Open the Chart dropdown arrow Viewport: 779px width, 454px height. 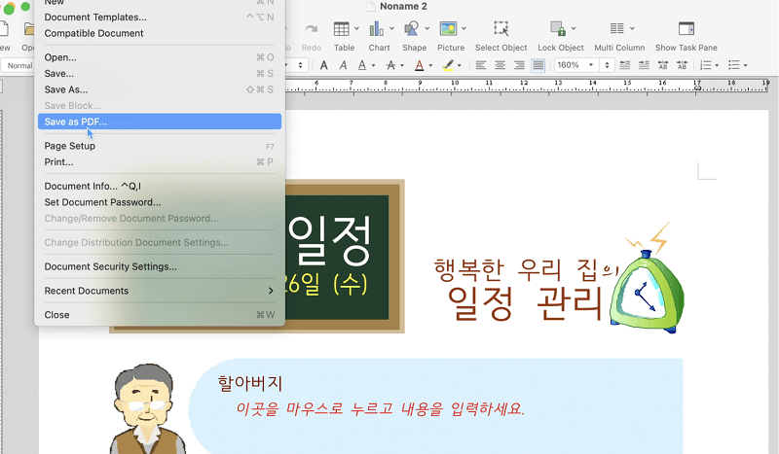coord(391,29)
